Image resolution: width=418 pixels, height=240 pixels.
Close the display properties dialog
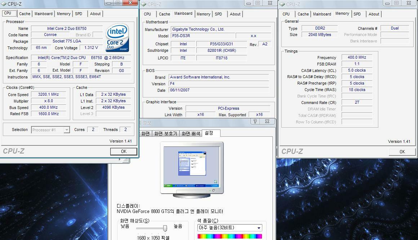(267, 121)
